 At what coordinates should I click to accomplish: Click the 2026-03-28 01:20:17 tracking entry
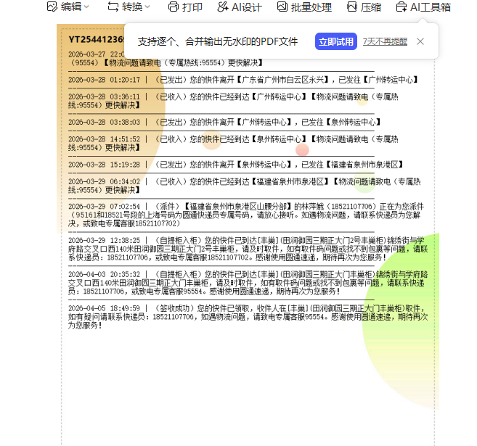[218, 79]
